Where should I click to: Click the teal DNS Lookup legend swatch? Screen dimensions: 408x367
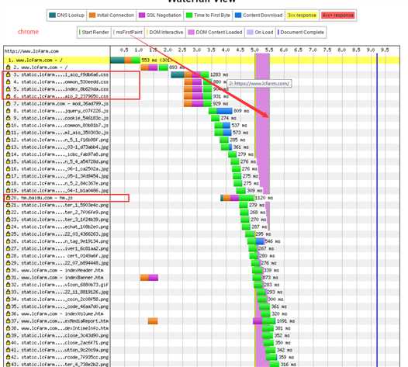pyautogui.click(x=52, y=15)
